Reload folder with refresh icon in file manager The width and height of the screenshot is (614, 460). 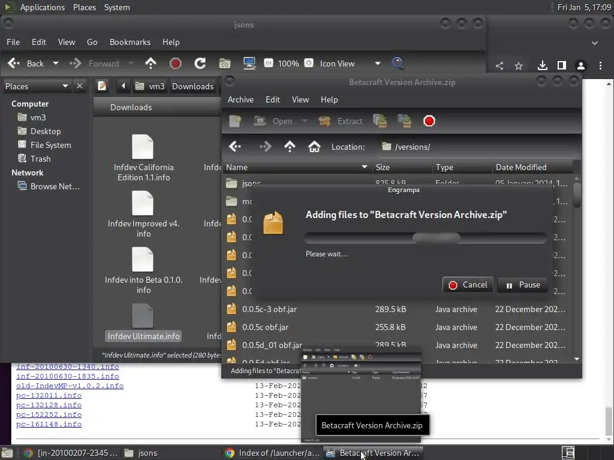pos(200,63)
